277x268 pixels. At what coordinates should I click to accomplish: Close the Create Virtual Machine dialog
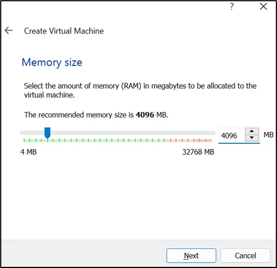pos(263,7)
